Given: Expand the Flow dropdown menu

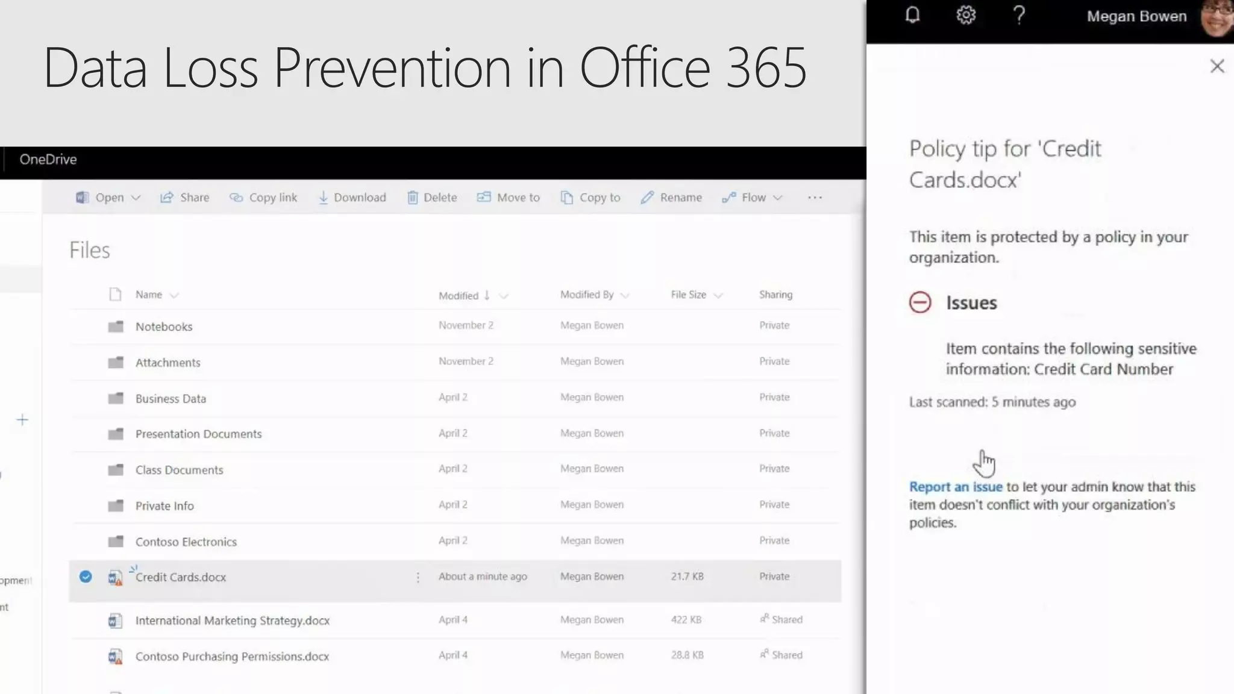Looking at the screenshot, I should 777,198.
